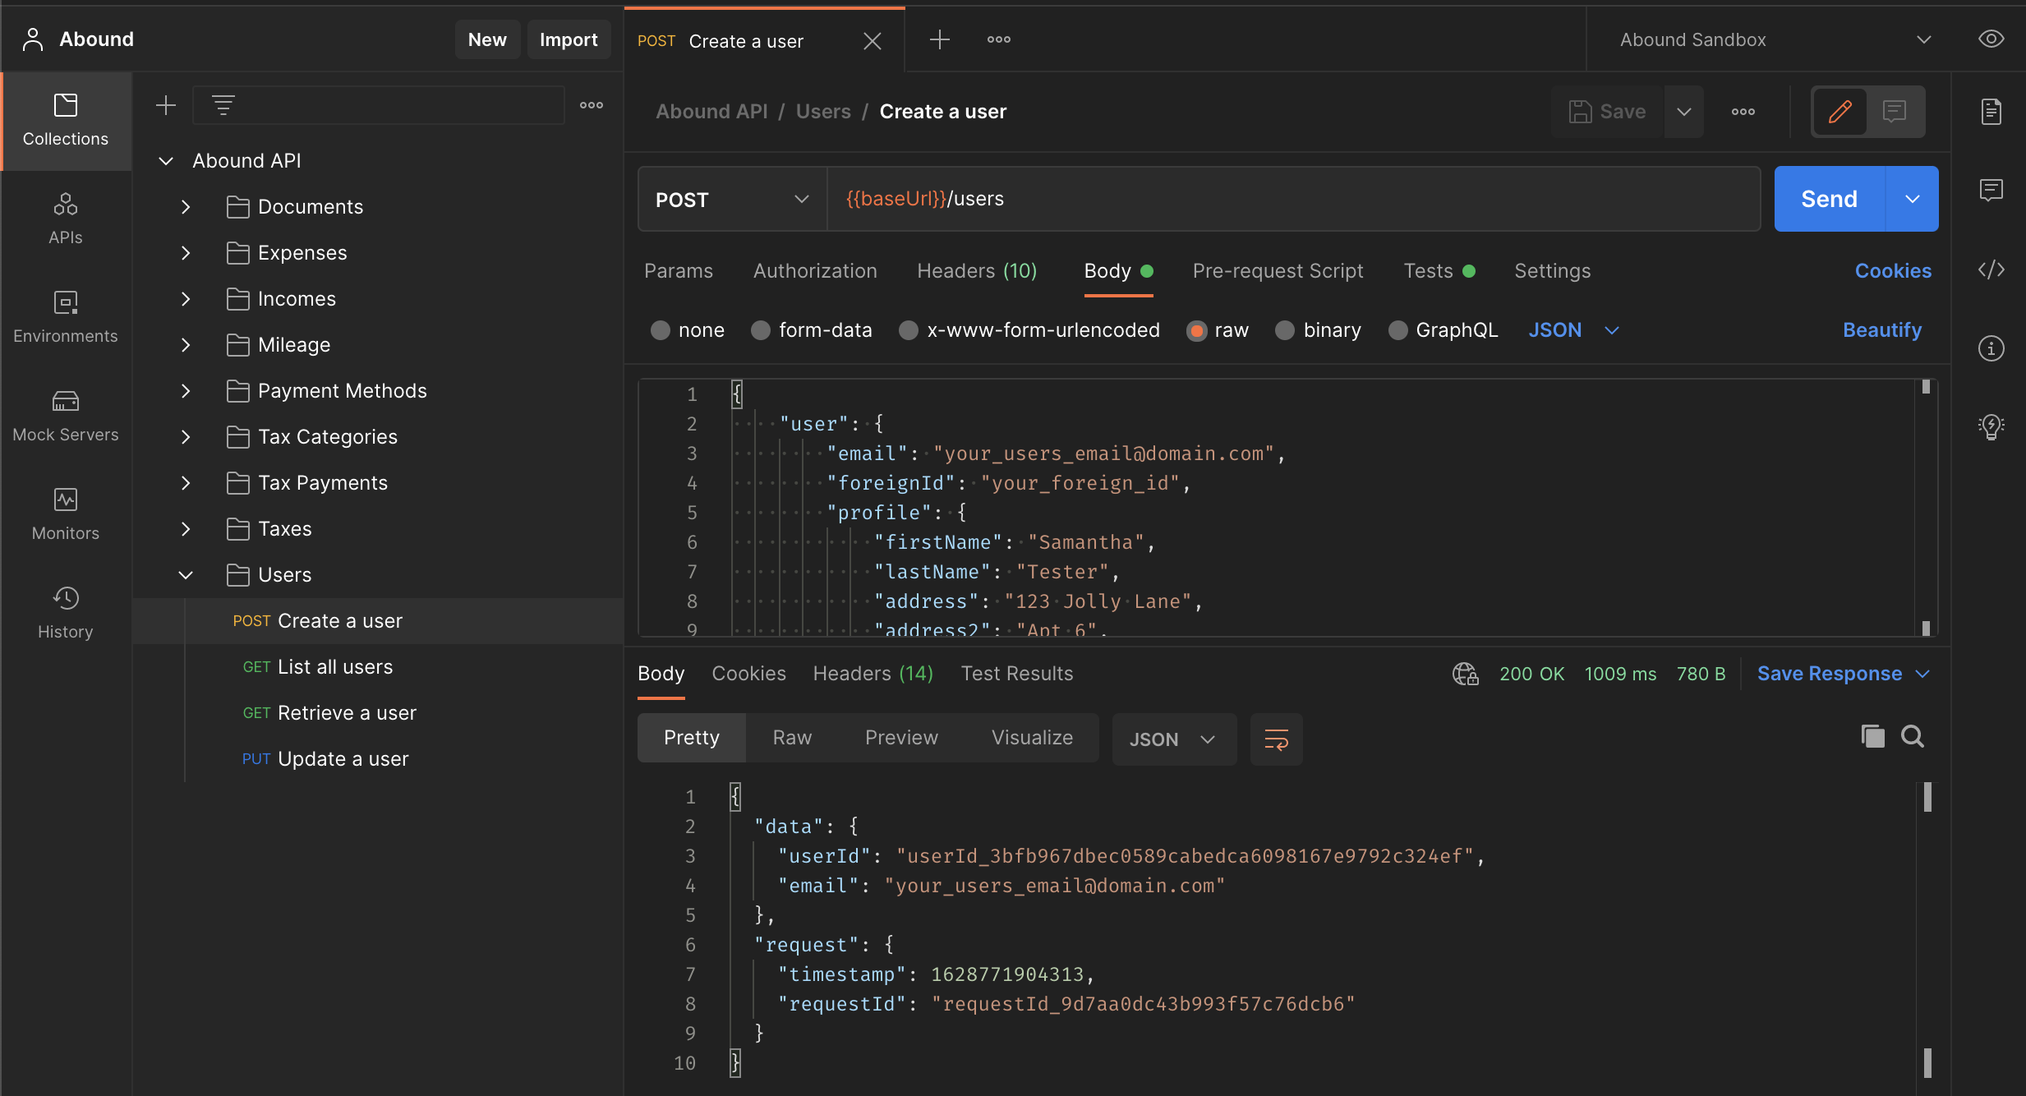Toggle line wrap in response
Image resolution: width=2026 pixels, height=1096 pixels.
click(1276, 739)
